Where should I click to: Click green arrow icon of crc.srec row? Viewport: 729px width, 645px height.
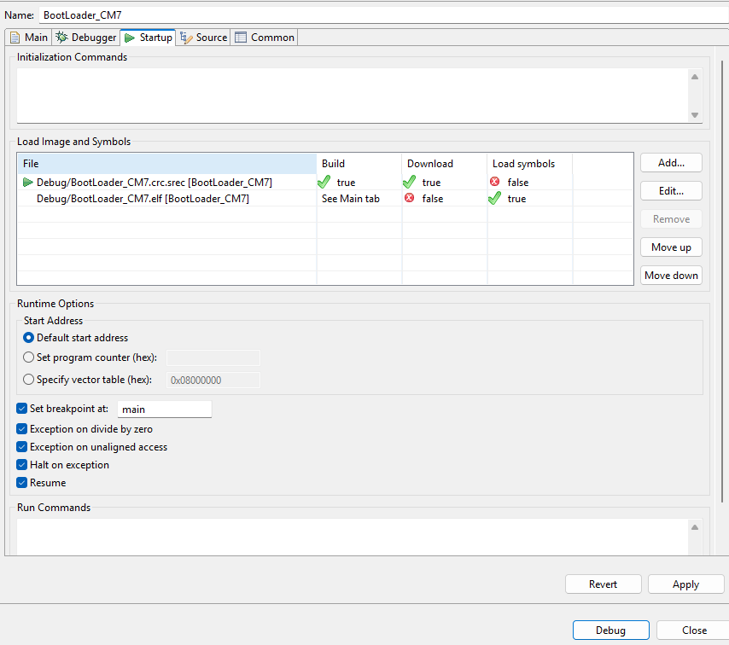(27, 183)
